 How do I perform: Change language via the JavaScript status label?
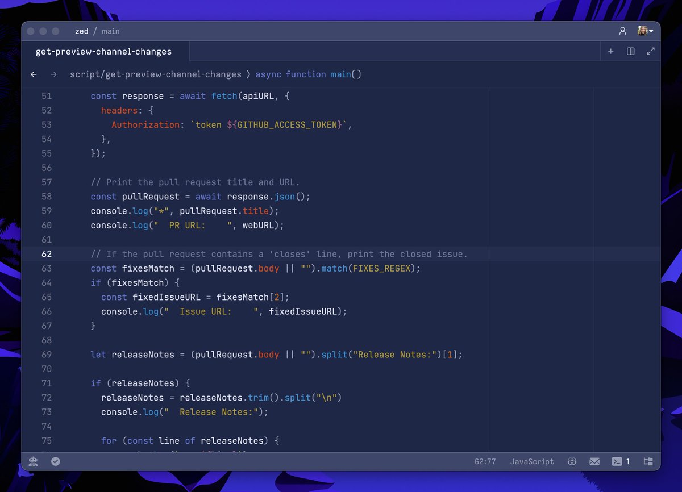pos(532,461)
